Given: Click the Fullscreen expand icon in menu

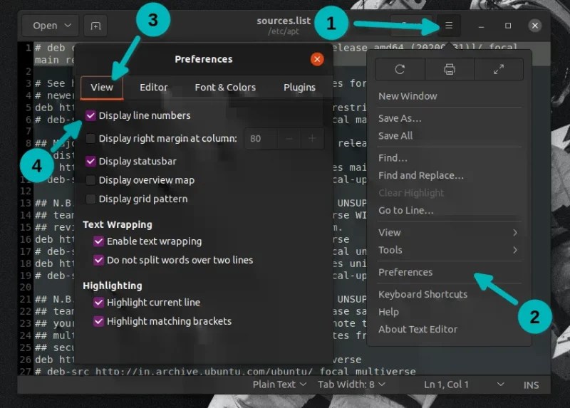Looking at the screenshot, I should (499, 69).
